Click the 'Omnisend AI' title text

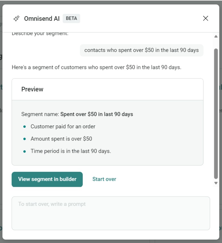click(42, 18)
